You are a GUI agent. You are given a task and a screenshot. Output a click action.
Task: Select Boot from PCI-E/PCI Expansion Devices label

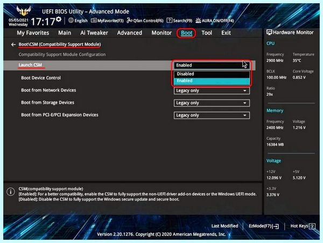[60, 115]
